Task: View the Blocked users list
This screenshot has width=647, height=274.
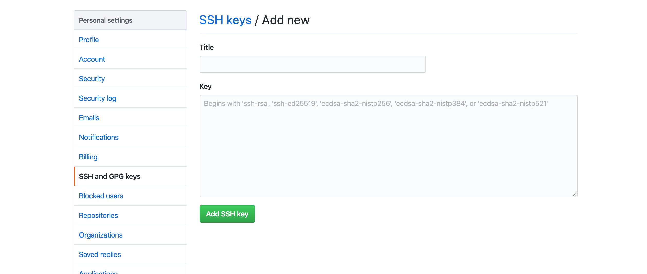Action: click(x=101, y=196)
